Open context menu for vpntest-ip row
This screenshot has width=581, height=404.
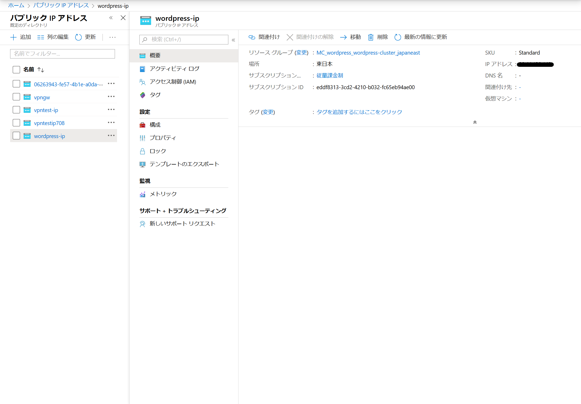pos(111,109)
